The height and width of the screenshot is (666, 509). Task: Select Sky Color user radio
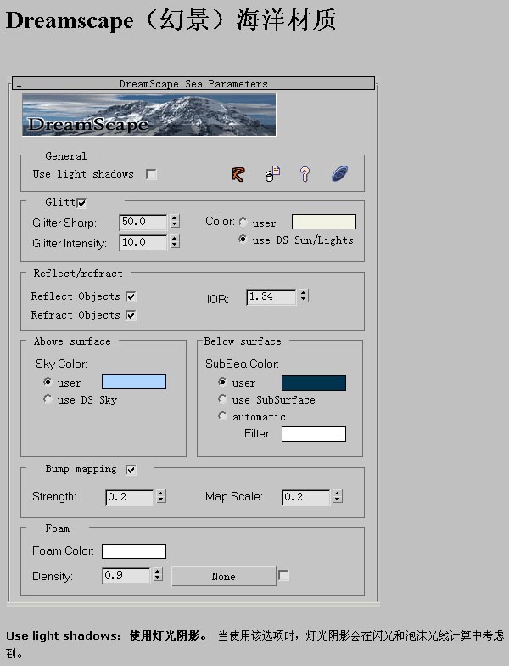48,382
